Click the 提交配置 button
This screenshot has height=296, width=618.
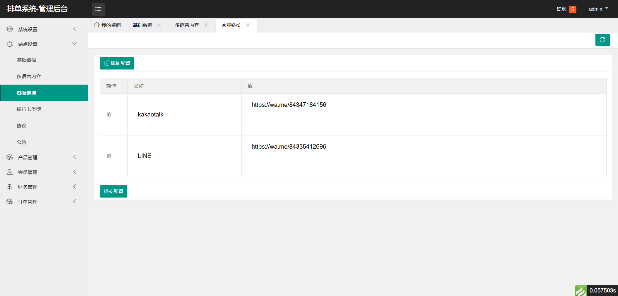point(114,191)
